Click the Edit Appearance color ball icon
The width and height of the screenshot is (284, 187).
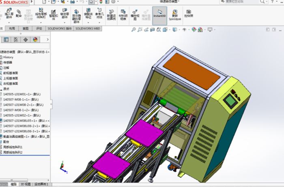pos(194,29)
